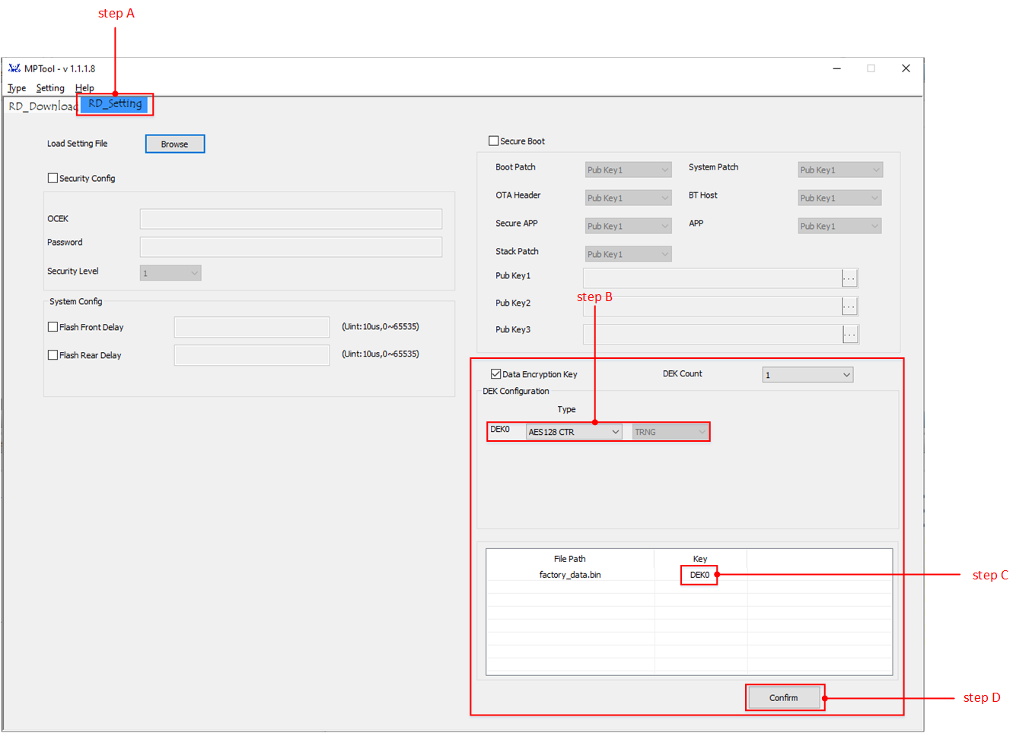Image resolution: width=1016 pixels, height=733 pixels.
Task: Switch to the RD_Download tab
Action: pyautogui.click(x=42, y=106)
